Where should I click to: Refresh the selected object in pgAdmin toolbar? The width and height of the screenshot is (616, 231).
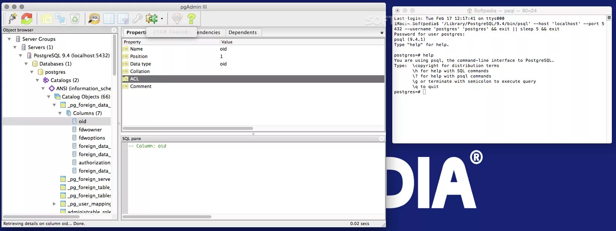(x=27, y=18)
